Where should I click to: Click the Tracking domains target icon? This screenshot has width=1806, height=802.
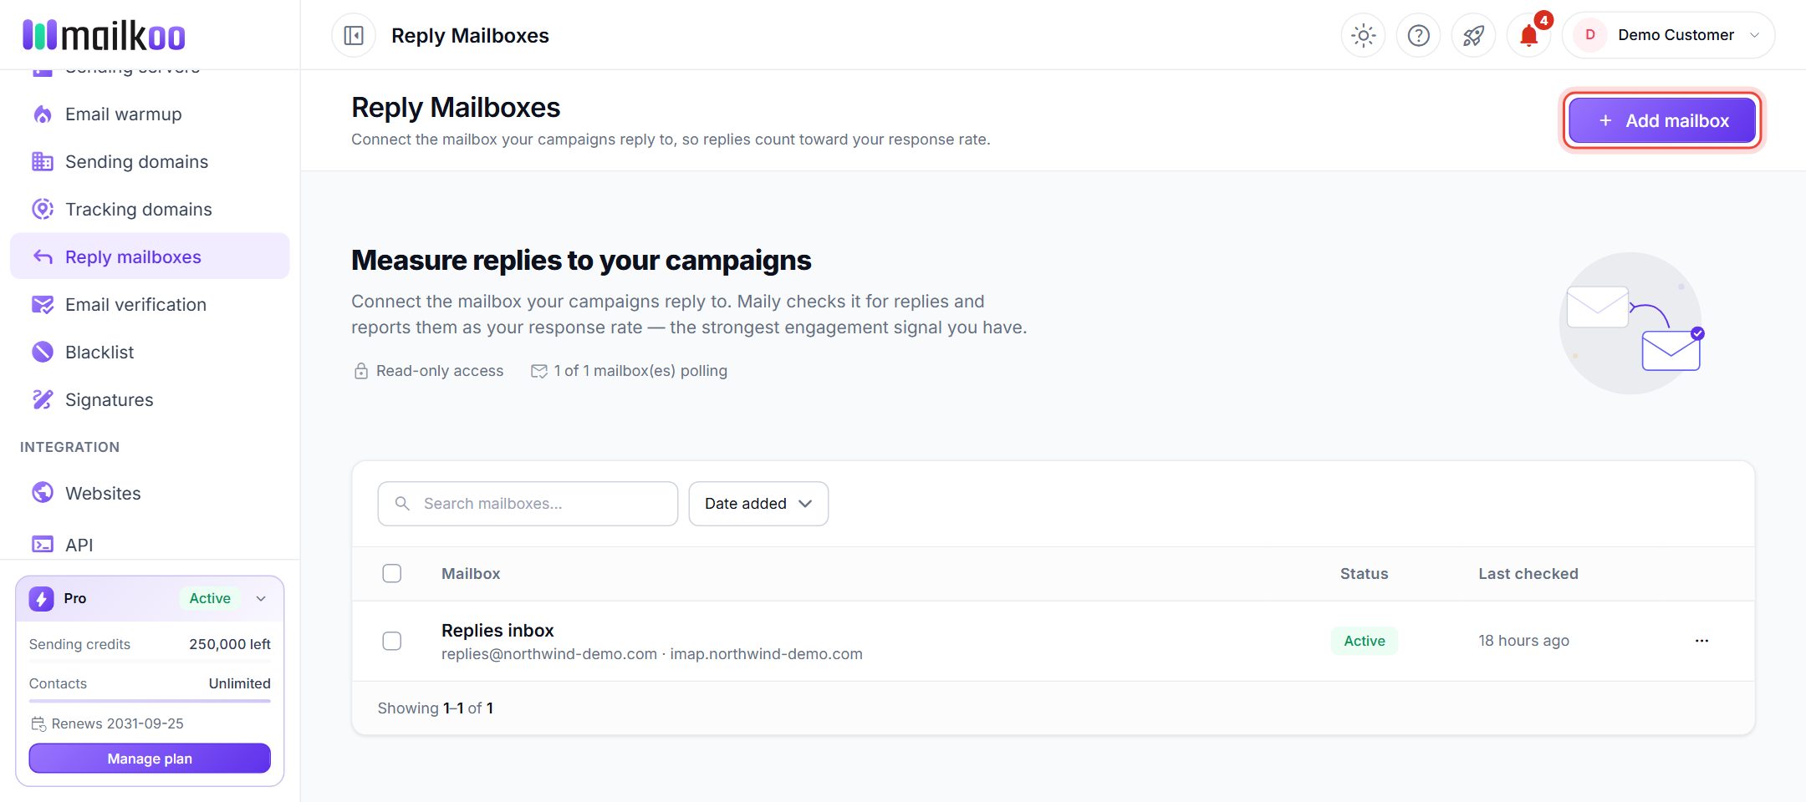[x=43, y=210]
